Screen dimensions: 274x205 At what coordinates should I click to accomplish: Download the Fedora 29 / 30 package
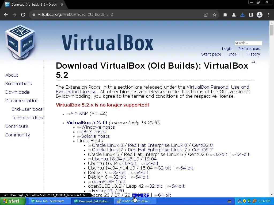coord(108,191)
